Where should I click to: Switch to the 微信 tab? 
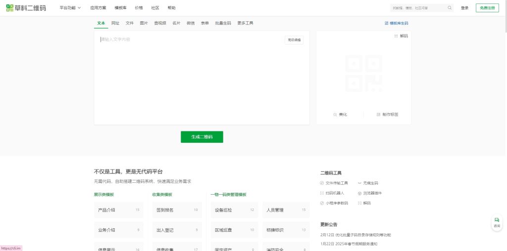point(191,23)
